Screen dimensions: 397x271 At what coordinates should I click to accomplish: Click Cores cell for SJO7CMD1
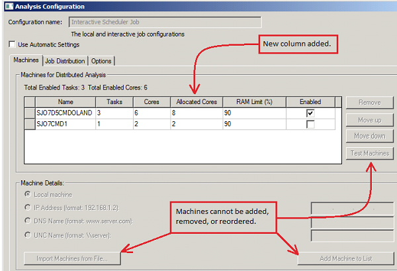(x=152, y=124)
